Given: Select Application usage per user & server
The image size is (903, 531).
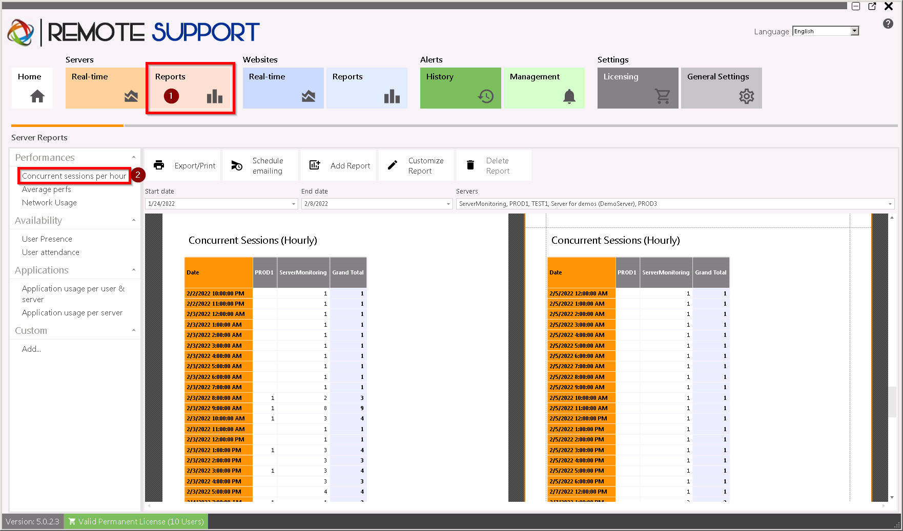Looking at the screenshot, I should [x=73, y=294].
